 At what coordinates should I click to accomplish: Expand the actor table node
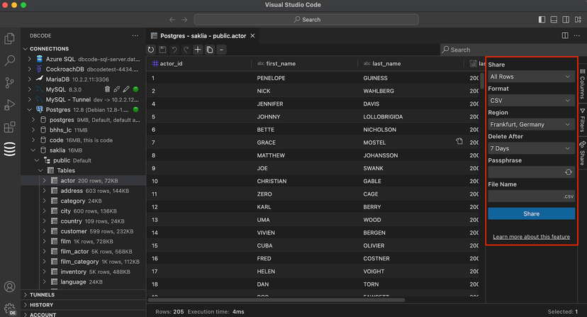44,180
